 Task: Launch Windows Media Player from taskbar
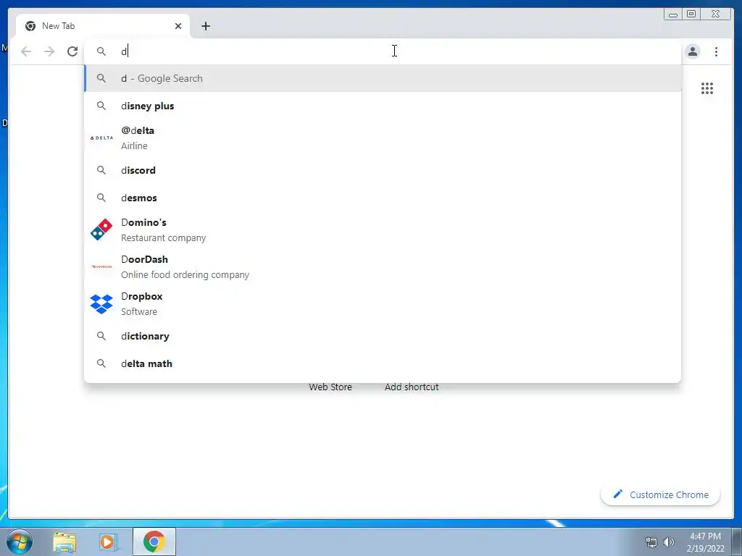click(x=109, y=542)
